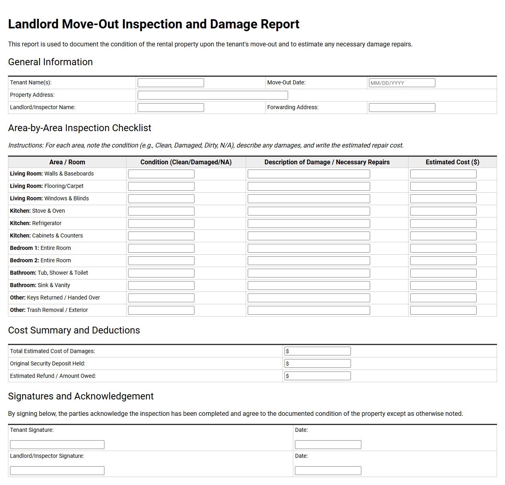Focus Estimated Cost field for Bedroom 1

pyautogui.click(x=443, y=248)
